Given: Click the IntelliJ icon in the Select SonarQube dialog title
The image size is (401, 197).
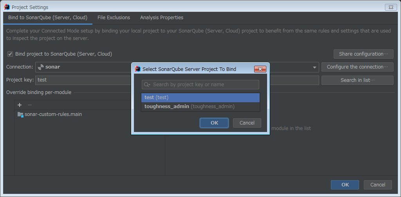Looking at the screenshot, I should (137, 69).
